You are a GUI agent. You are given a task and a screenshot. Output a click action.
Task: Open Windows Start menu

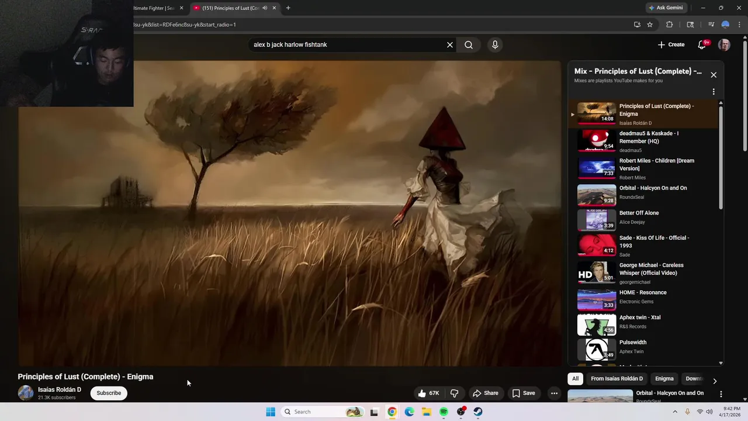(271, 412)
